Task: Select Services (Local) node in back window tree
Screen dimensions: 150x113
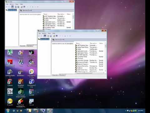Action: tap(12, 10)
